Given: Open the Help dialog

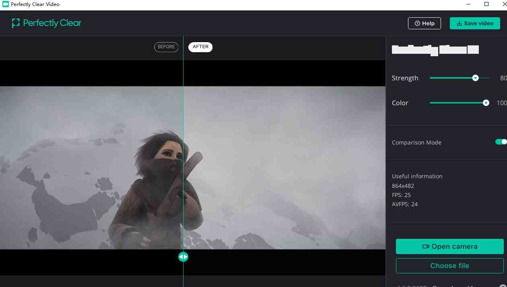Looking at the screenshot, I should (x=424, y=23).
